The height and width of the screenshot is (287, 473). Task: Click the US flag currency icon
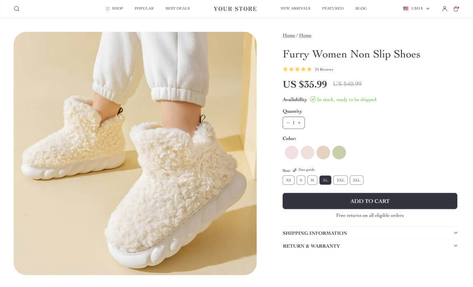point(406,9)
